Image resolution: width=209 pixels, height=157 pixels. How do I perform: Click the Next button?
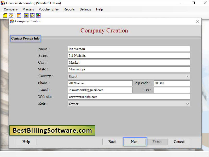135,142
